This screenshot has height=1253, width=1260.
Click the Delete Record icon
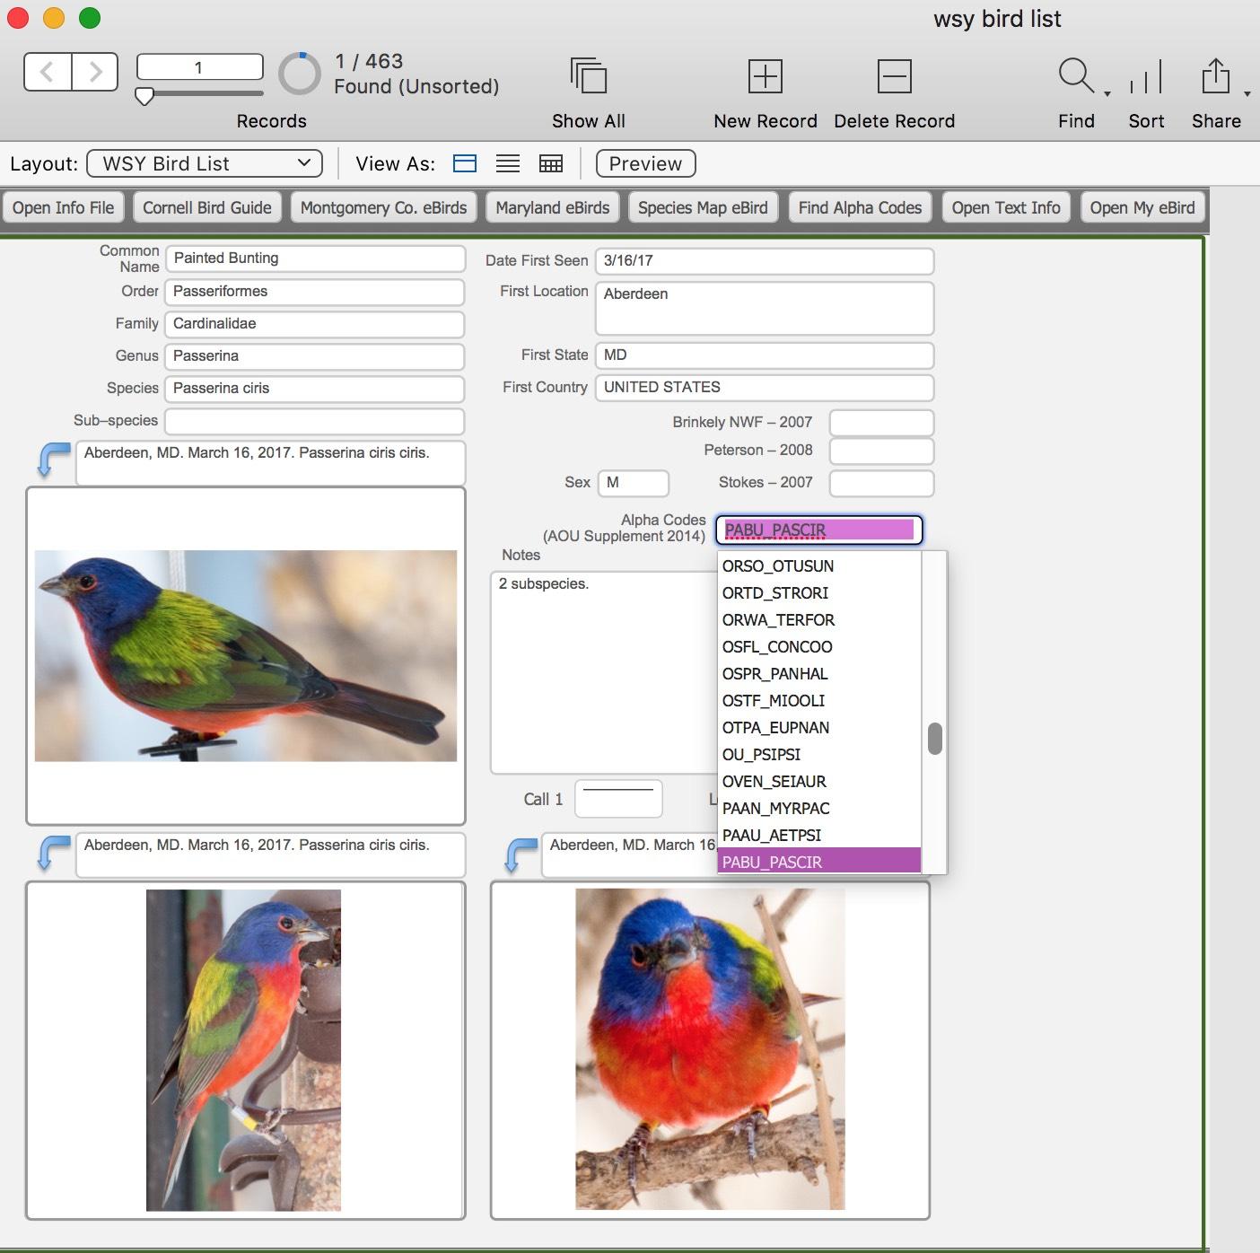pyautogui.click(x=894, y=76)
